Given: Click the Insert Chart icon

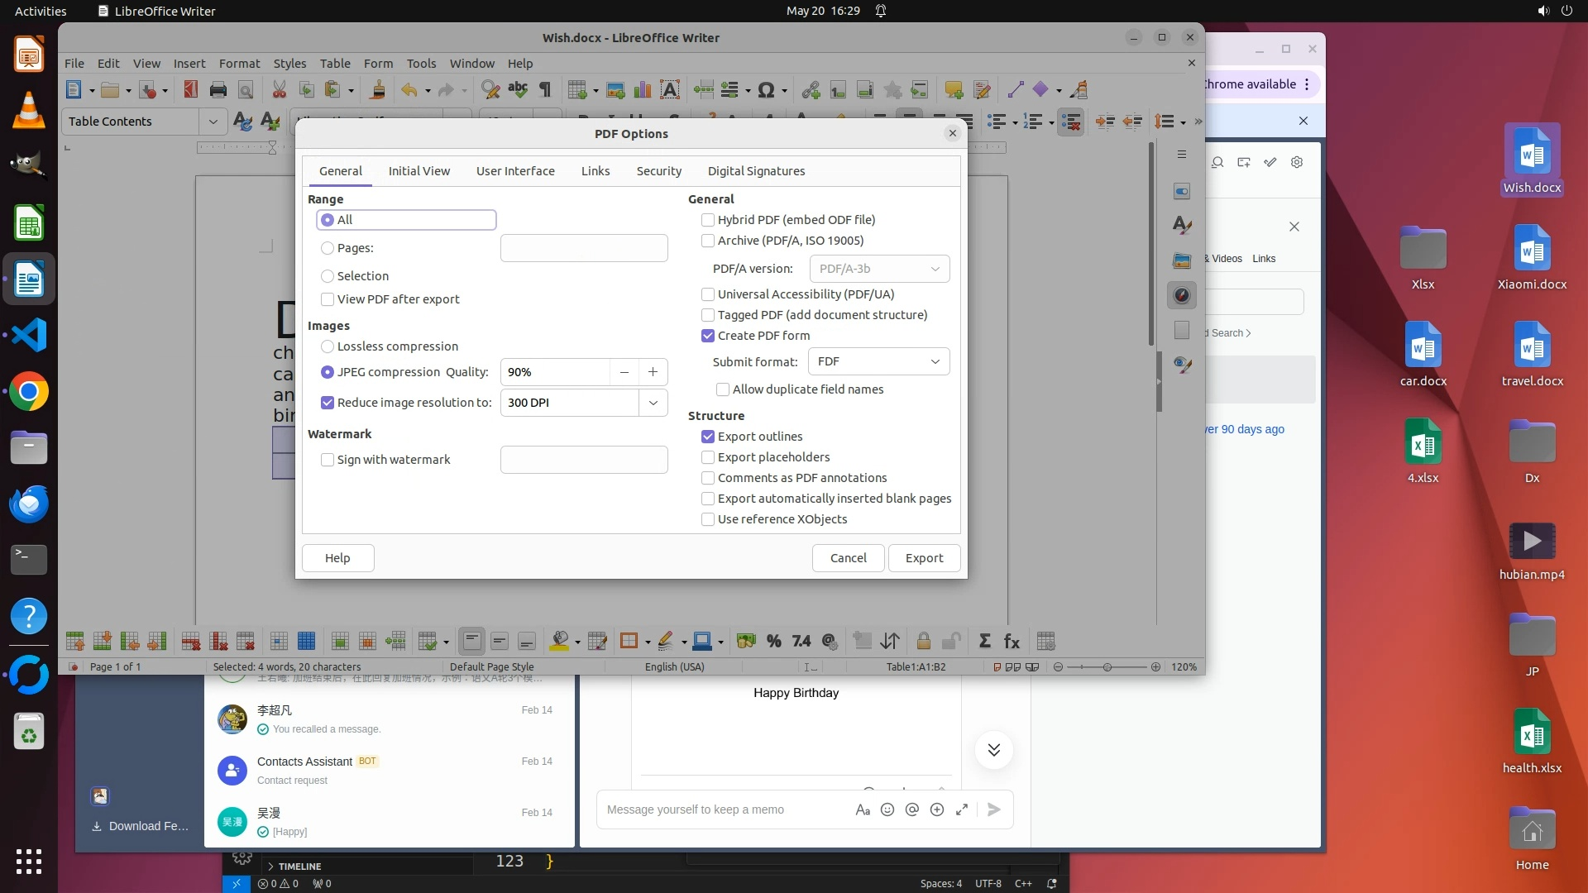Looking at the screenshot, I should coord(643,90).
